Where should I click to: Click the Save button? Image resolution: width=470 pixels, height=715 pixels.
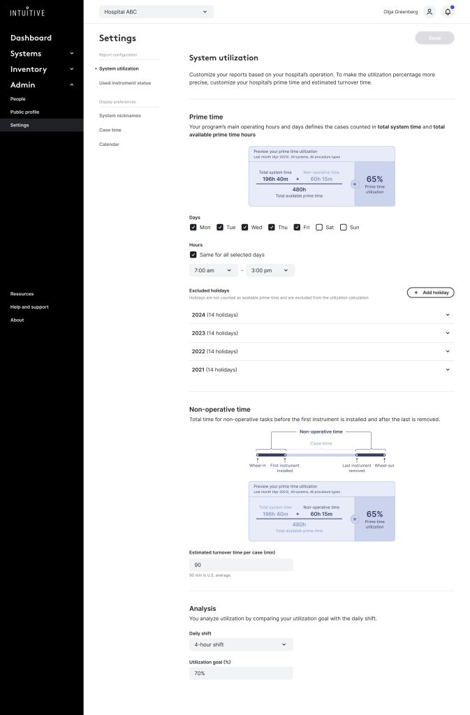point(434,38)
